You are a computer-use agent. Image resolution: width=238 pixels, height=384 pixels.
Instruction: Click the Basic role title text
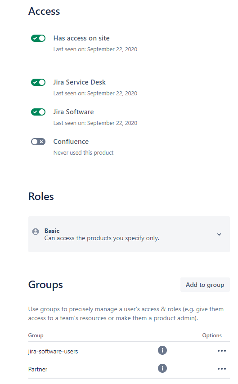(x=52, y=231)
